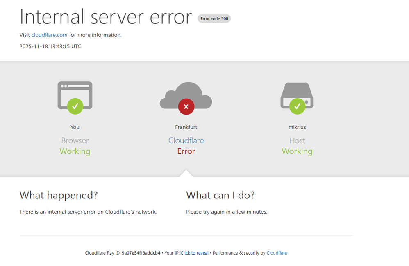The height and width of the screenshot is (266, 409).
Task: Click the host server drive icon
Action: pos(297,95)
